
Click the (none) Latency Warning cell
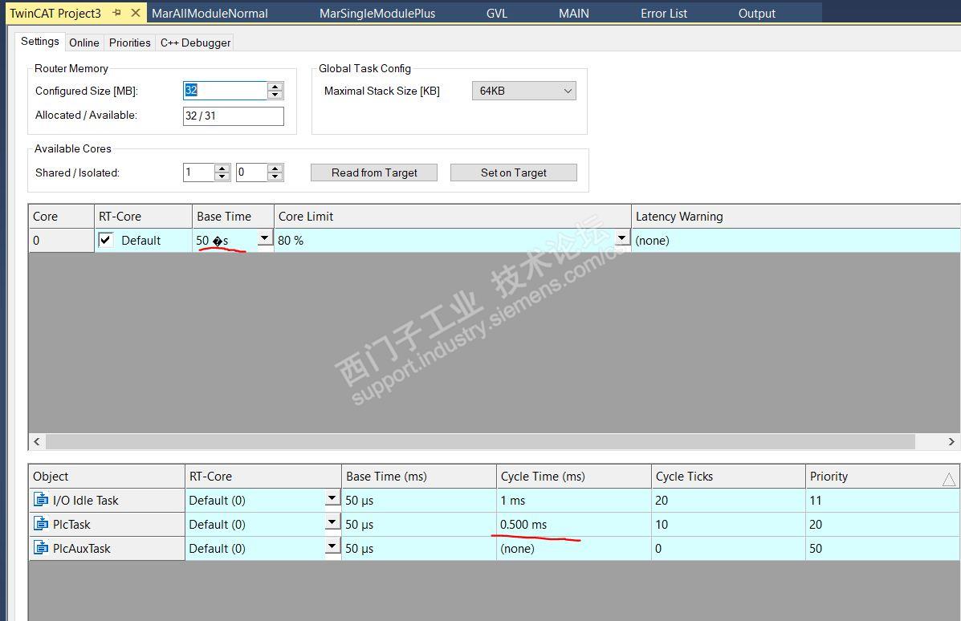796,240
